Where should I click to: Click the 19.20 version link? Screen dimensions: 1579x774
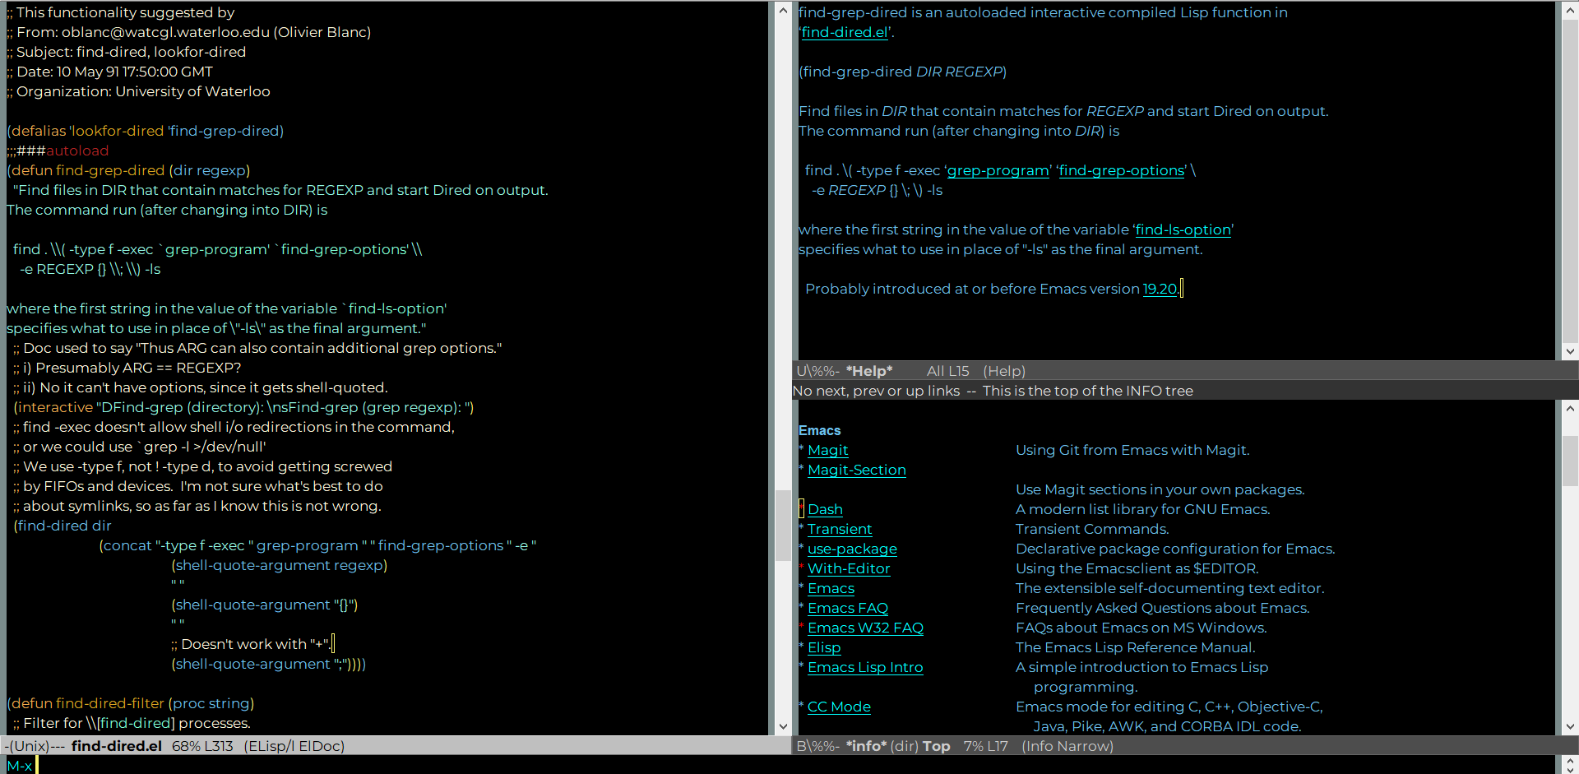click(1160, 289)
